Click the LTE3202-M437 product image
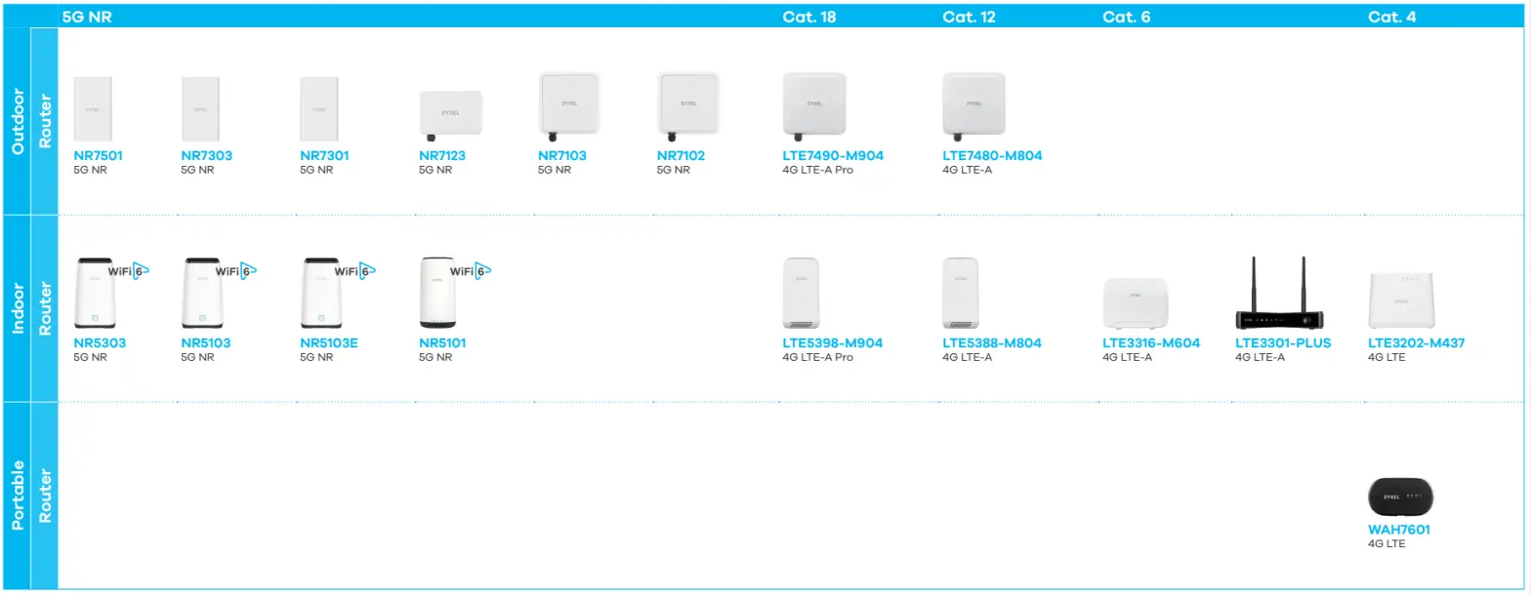Image resolution: width=1531 pixels, height=596 pixels. (x=1401, y=300)
